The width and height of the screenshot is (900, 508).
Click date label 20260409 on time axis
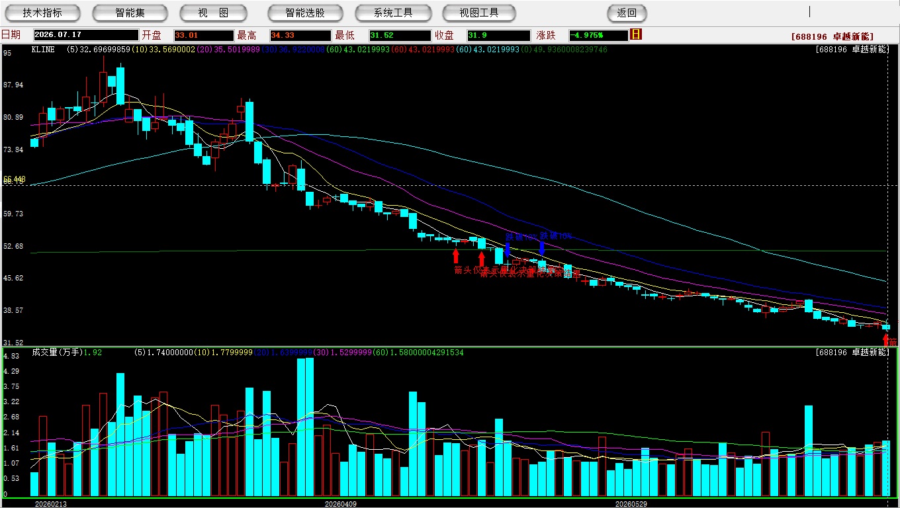340,503
